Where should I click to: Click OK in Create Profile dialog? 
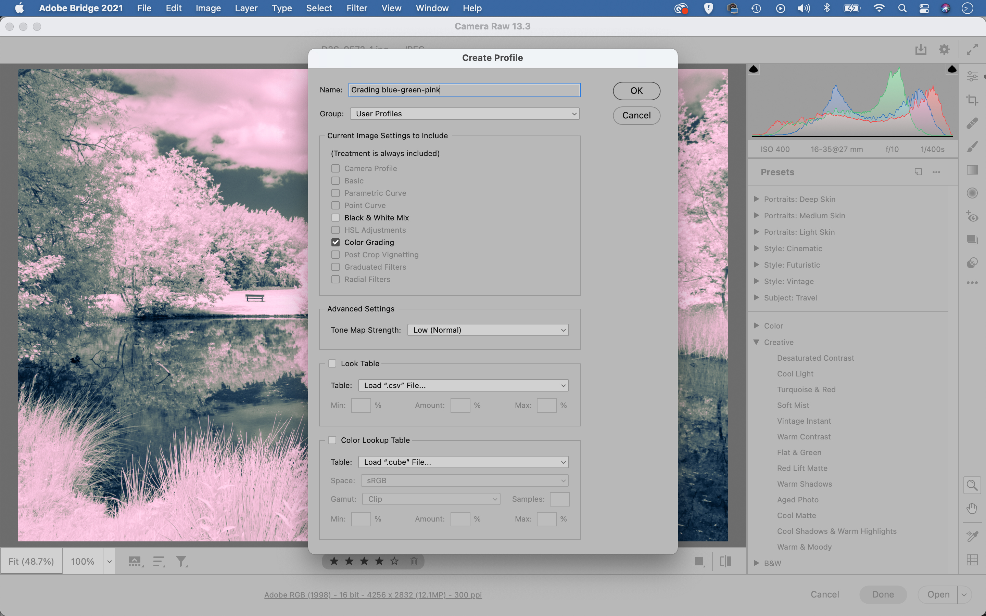(x=636, y=91)
